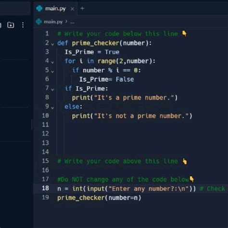Click the '# Check' comment on line 18
This screenshot has width=228, height=228.
[213, 189]
